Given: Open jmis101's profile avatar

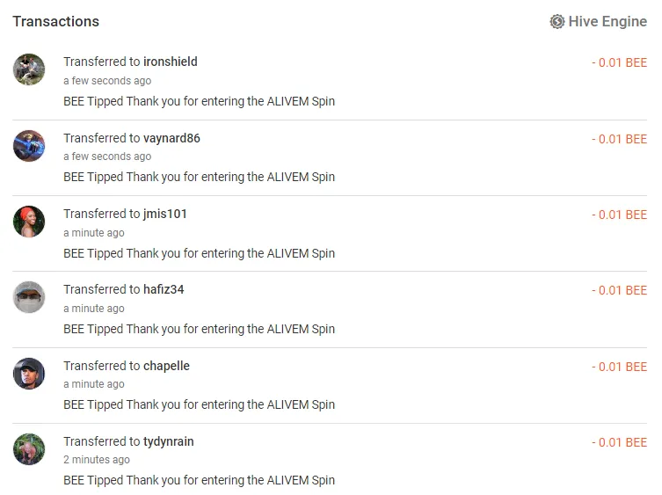Looking at the screenshot, I should pyautogui.click(x=29, y=222).
